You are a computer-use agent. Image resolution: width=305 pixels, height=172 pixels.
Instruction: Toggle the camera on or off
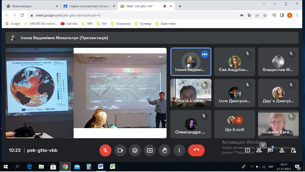coord(120,150)
